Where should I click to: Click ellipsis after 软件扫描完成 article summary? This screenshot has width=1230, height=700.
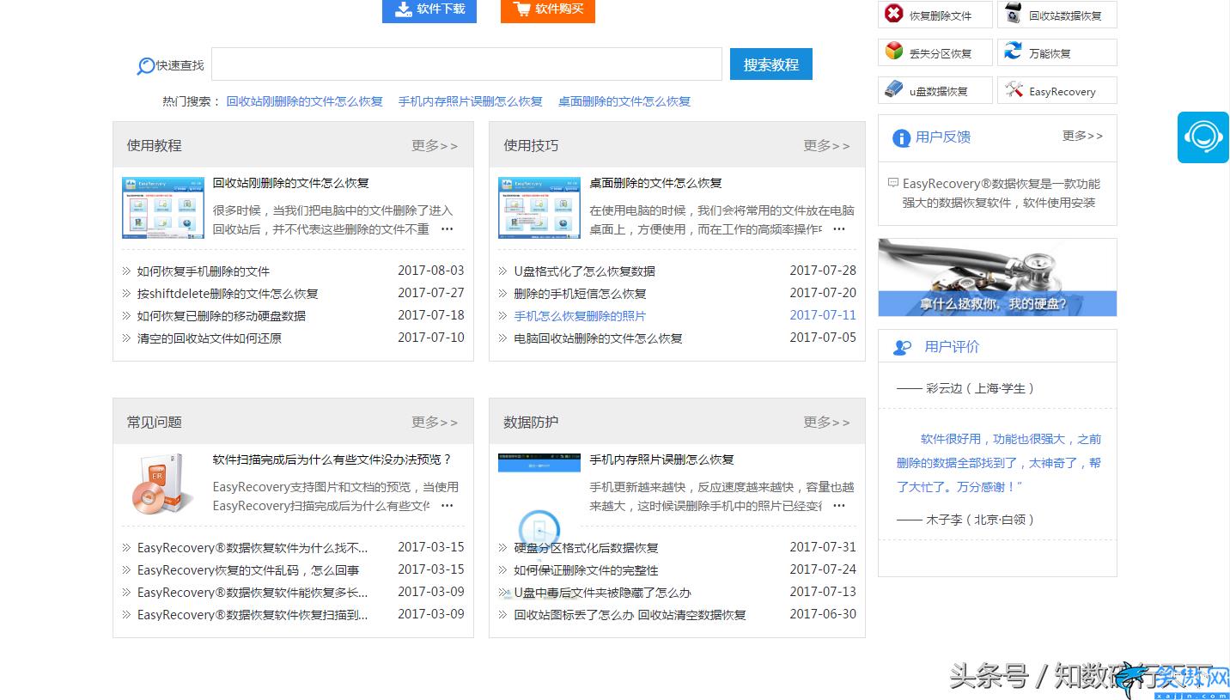(447, 506)
